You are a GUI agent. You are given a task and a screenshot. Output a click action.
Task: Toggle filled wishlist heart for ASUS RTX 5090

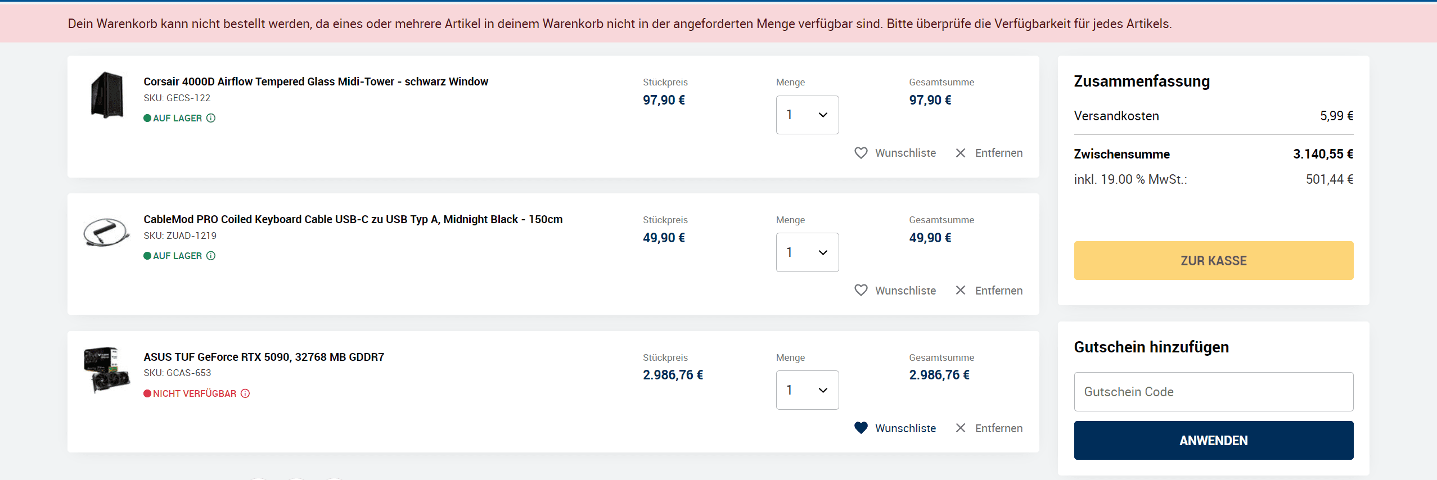coord(861,428)
